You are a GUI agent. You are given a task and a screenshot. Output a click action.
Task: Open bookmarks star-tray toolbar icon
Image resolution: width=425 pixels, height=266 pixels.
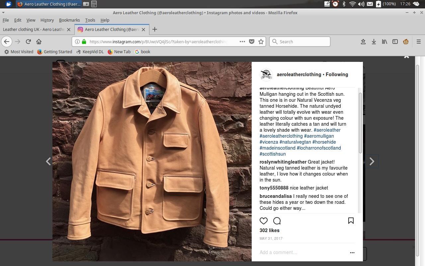coord(363,42)
